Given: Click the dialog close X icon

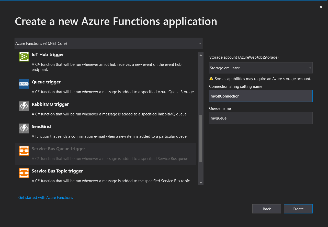Looking at the screenshot, I should tap(321, 7).
